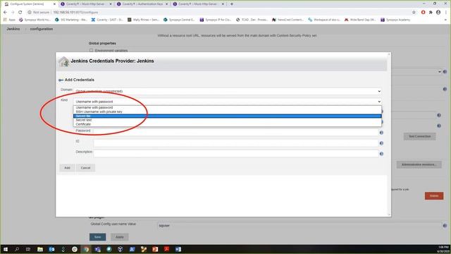The width and height of the screenshot is (451, 254).
Task: Open the Domain dropdown in Add Credentials
Action: coord(227,91)
